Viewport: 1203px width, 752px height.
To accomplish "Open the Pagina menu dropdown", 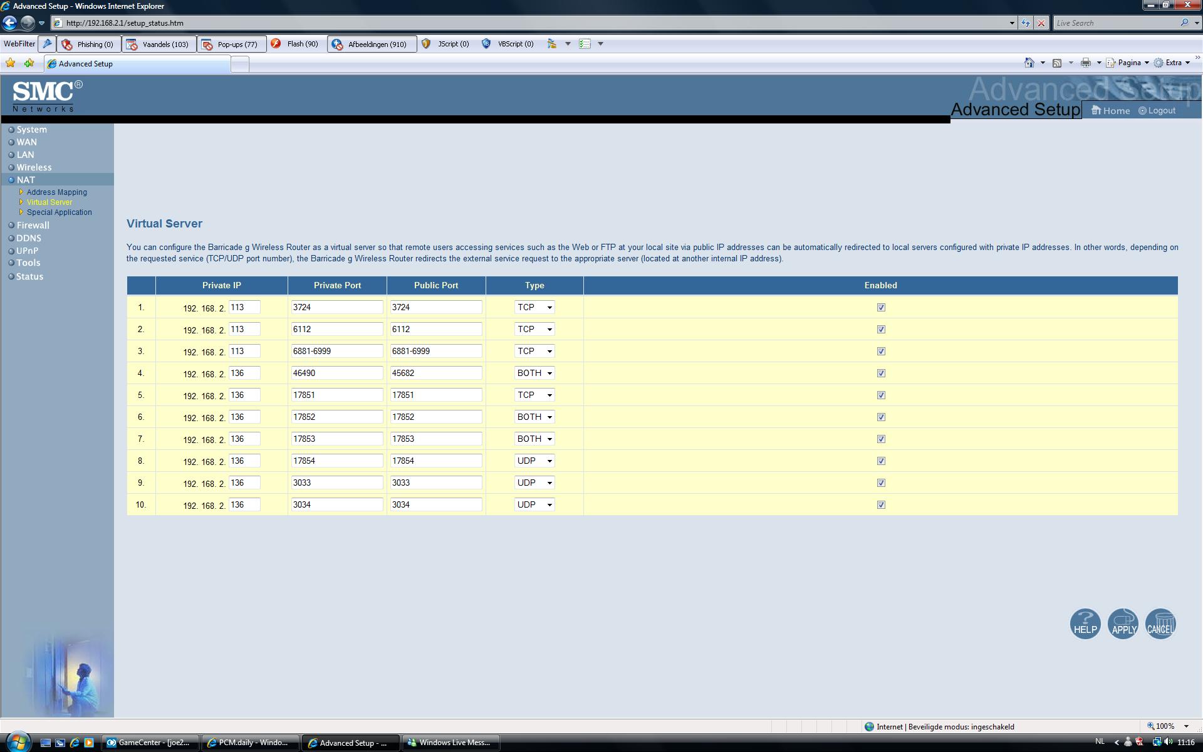I will pos(1128,63).
